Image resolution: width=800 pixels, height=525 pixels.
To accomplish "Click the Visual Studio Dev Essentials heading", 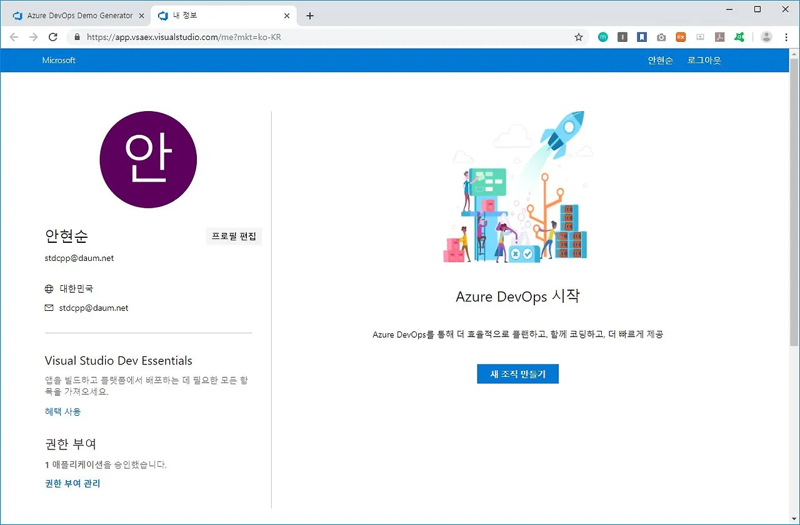I will pyautogui.click(x=119, y=361).
